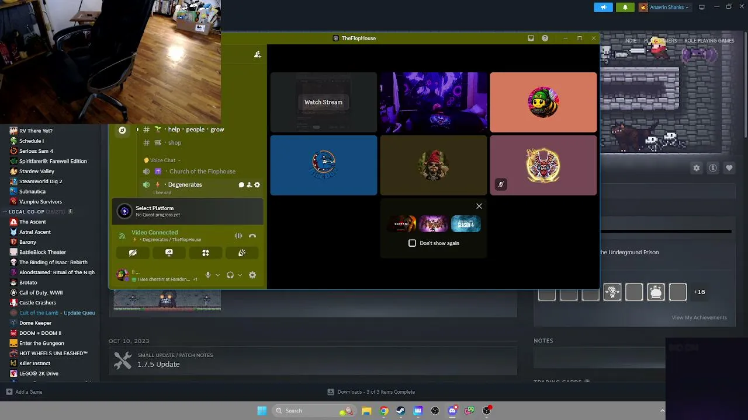Open the Discord inbox icon in the title bar
This screenshot has height=420, width=748.
pos(531,38)
